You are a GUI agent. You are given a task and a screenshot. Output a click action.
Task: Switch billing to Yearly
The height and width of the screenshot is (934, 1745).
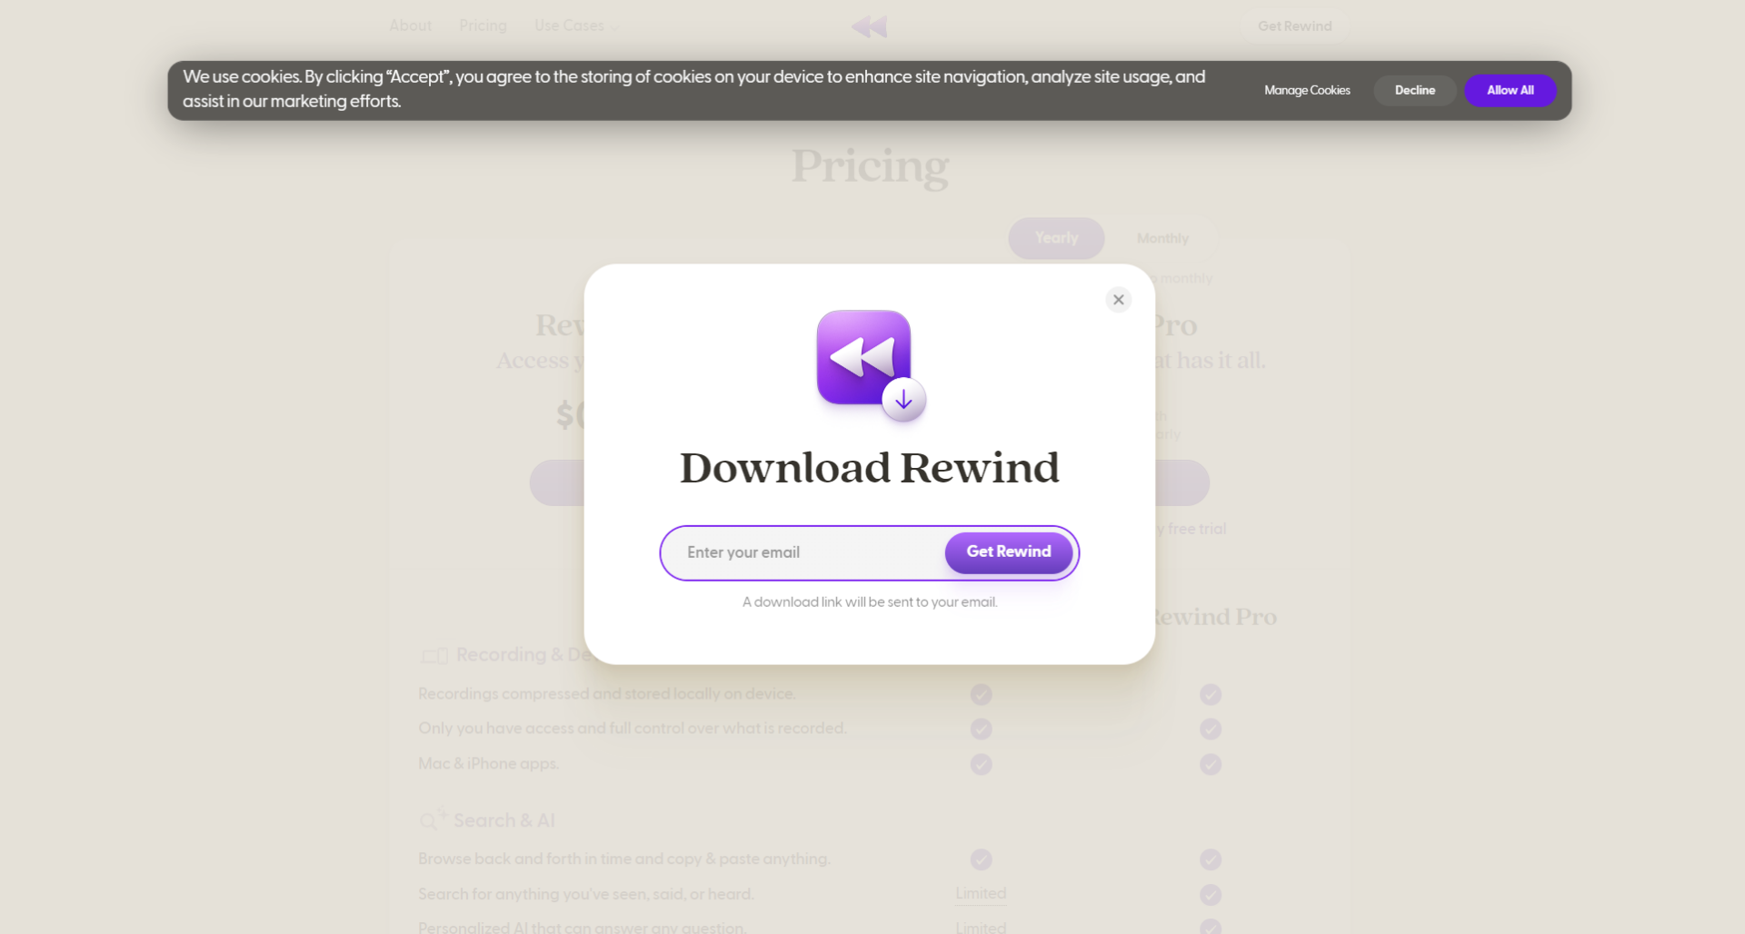coord(1056,238)
